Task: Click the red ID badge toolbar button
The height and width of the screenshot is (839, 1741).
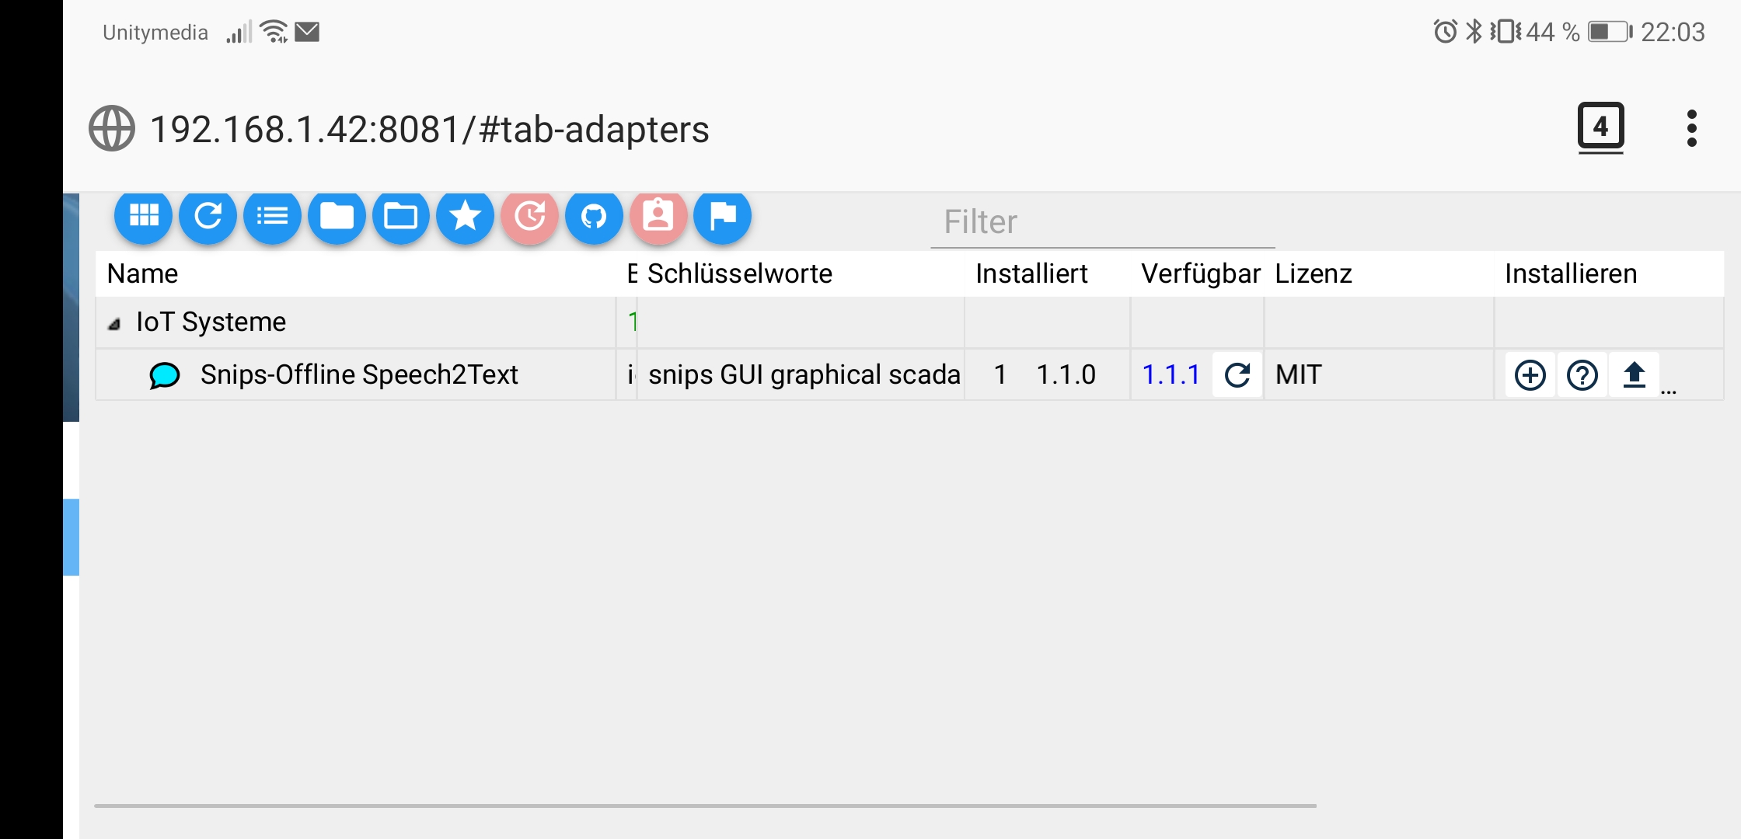Action: coord(658,216)
